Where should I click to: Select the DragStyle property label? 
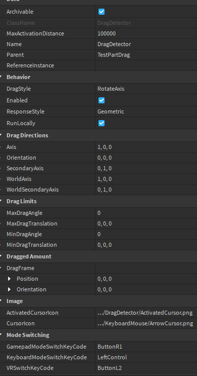(x=19, y=89)
